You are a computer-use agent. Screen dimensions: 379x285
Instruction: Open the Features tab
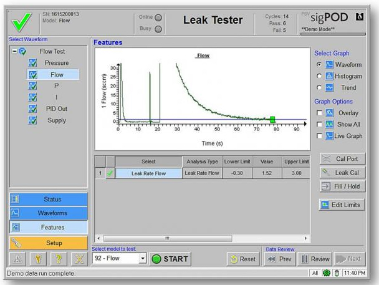click(49, 227)
